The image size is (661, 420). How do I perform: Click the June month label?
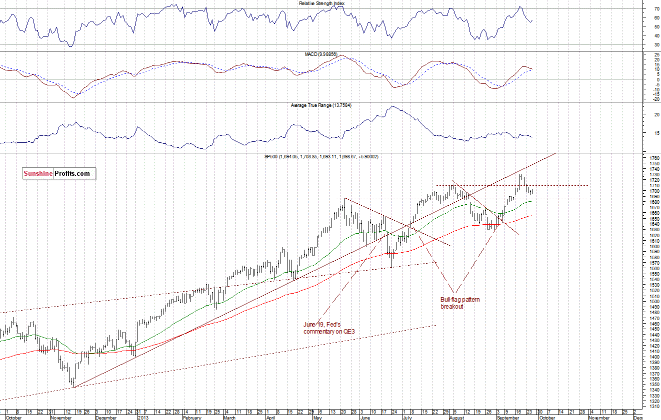(x=364, y=417)
